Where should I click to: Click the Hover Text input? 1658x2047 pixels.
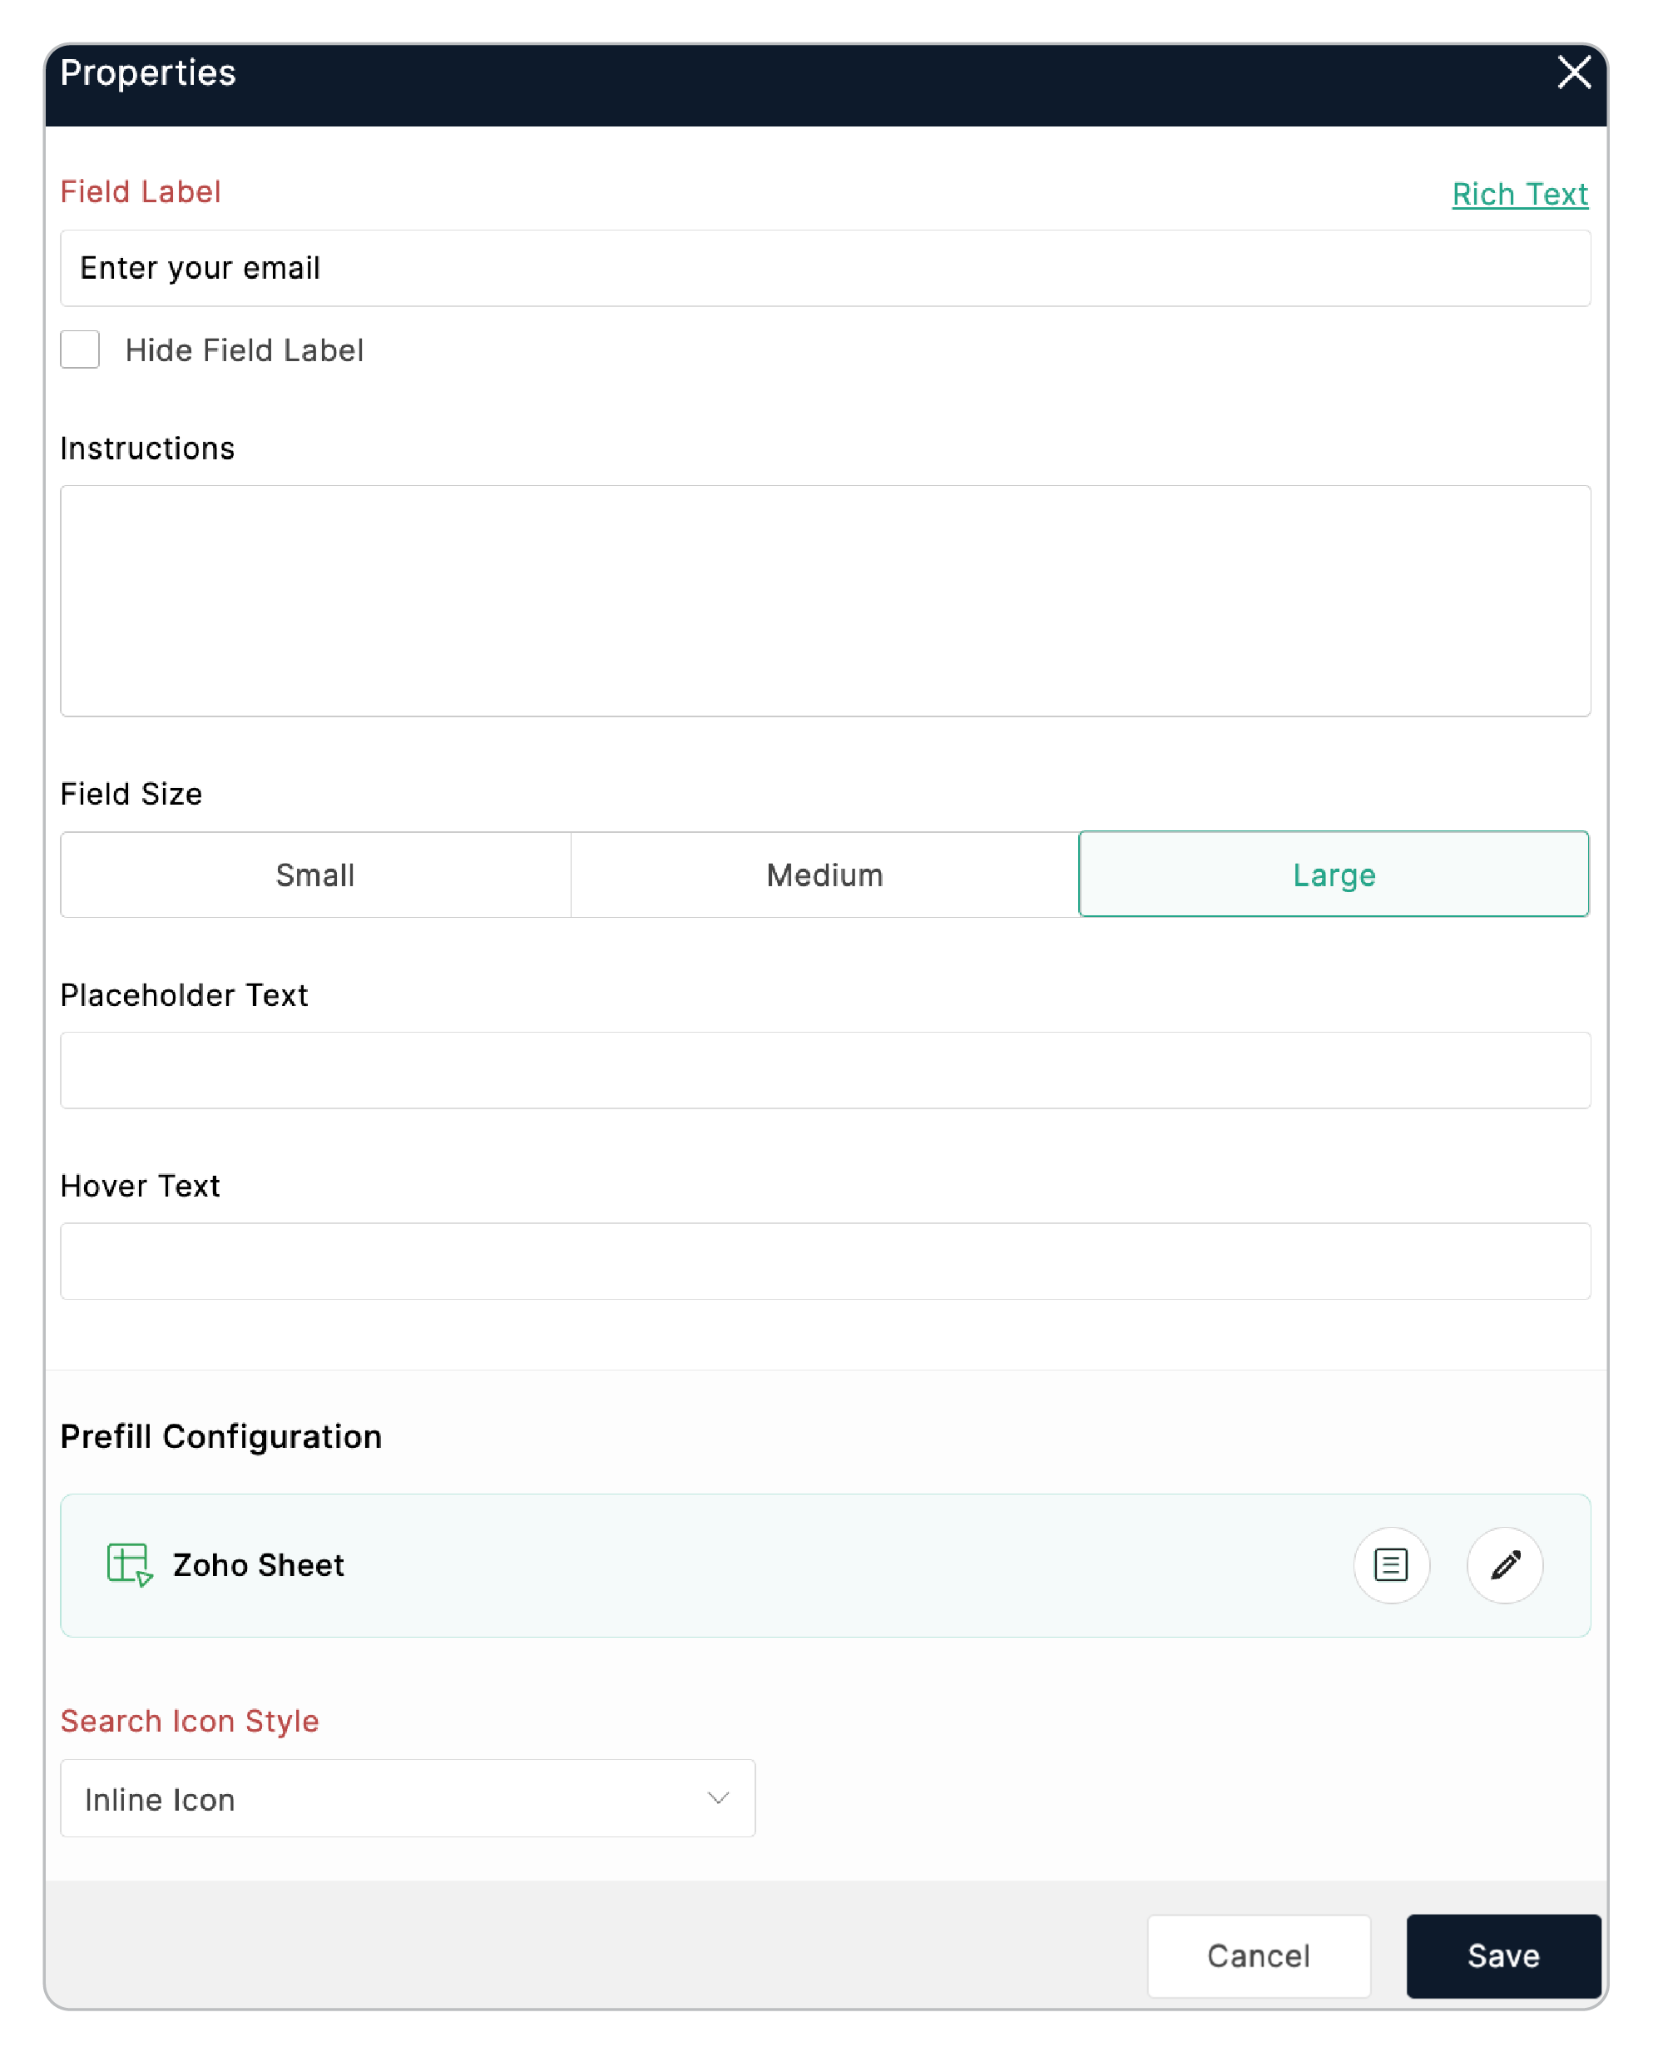[x=825, y=1261]
